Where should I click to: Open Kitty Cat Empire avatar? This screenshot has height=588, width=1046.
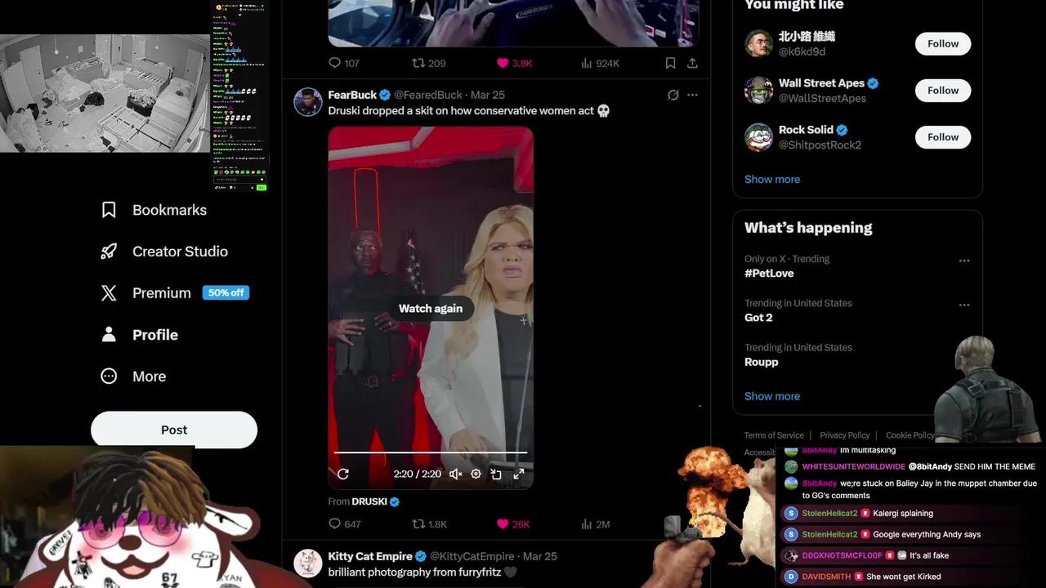click(308, 563)
